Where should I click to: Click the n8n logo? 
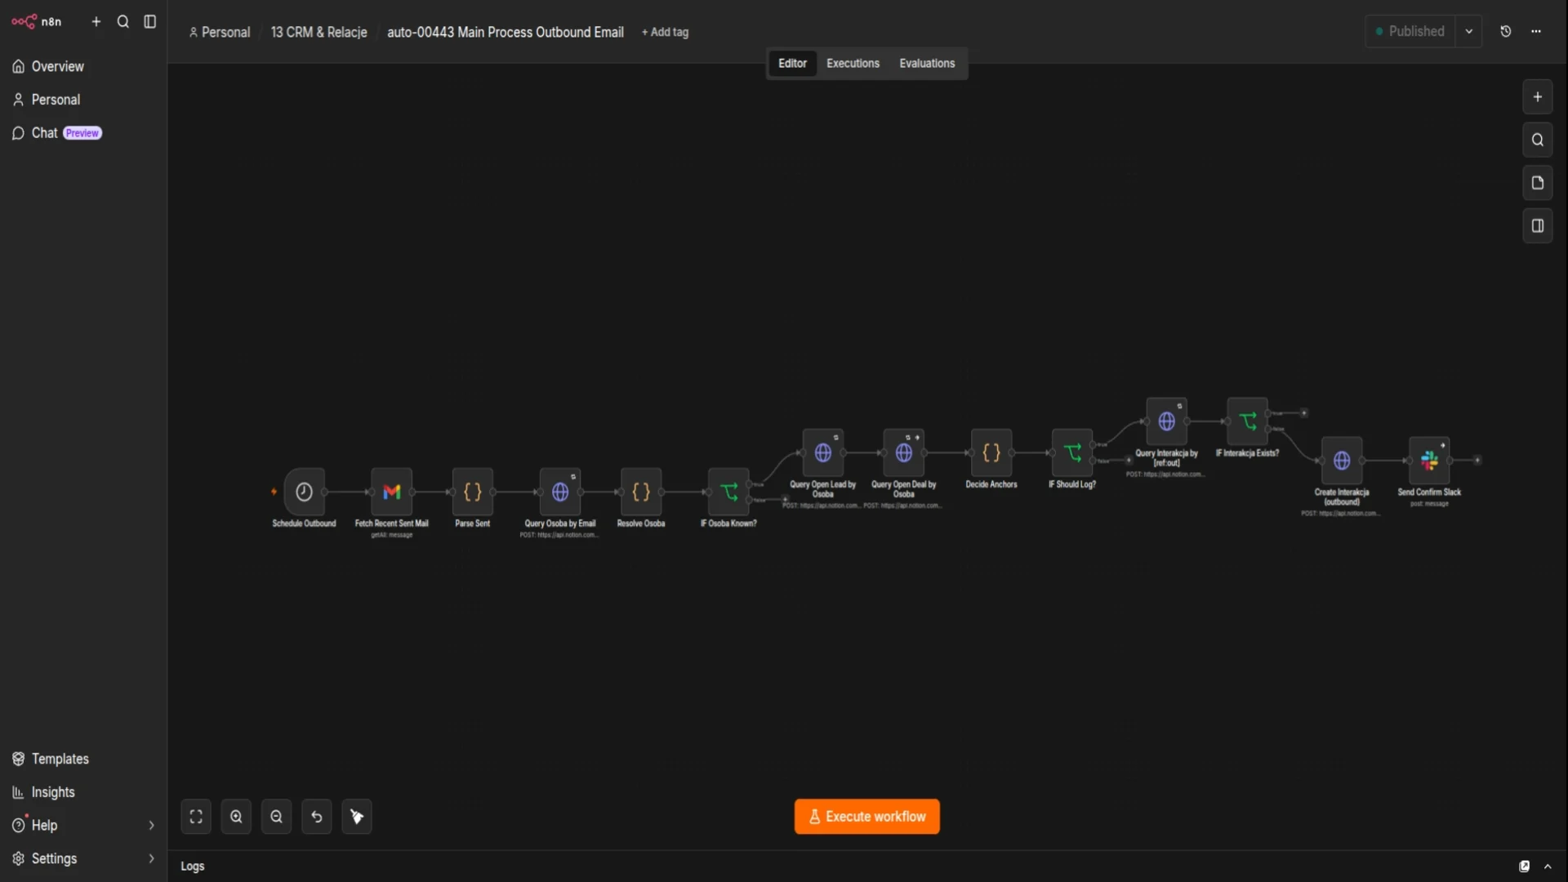pyautogui.click(x=37, y=21)
